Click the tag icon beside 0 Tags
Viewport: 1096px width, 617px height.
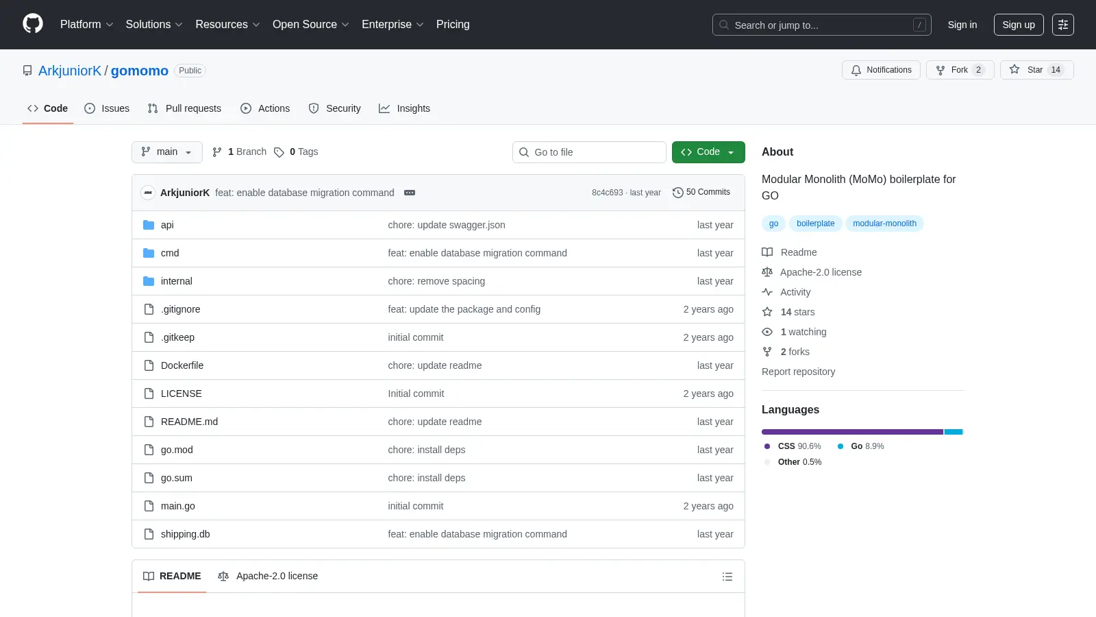coord(279,152)
